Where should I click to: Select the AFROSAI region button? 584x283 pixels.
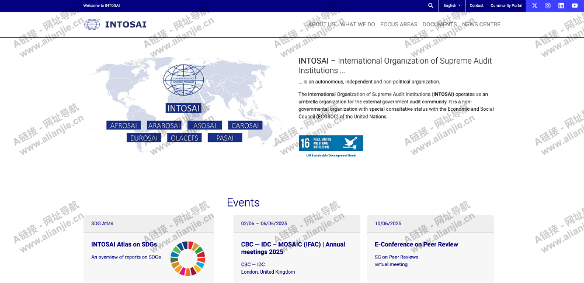tap(123, 125)
